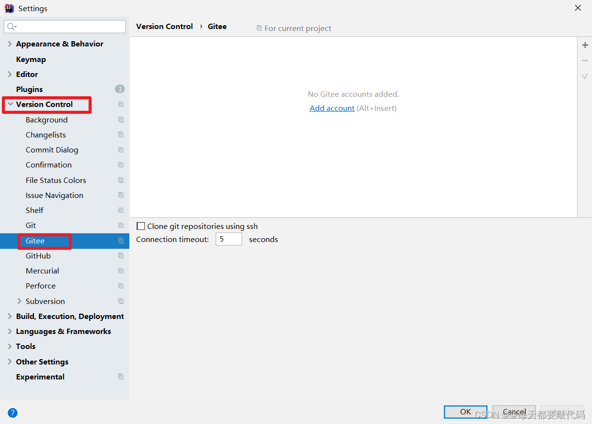Click the search magnifier icon in settings
This screenshot has width=592, height=424.
click(x=12, y=27)
